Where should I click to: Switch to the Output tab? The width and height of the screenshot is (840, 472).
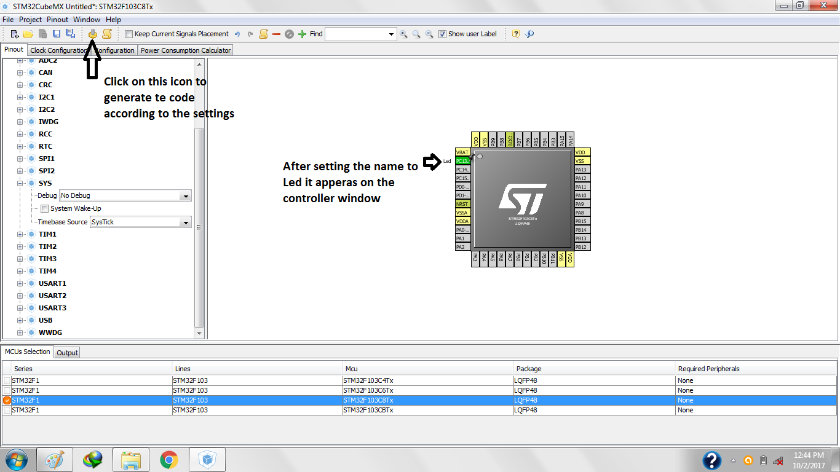pyautogui.click(x=67, y=353)
